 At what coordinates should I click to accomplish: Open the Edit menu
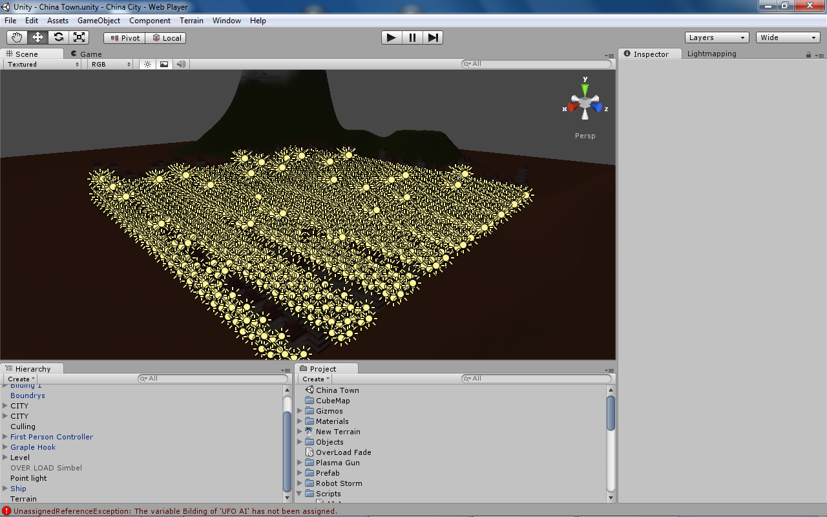tap(32, 21)
